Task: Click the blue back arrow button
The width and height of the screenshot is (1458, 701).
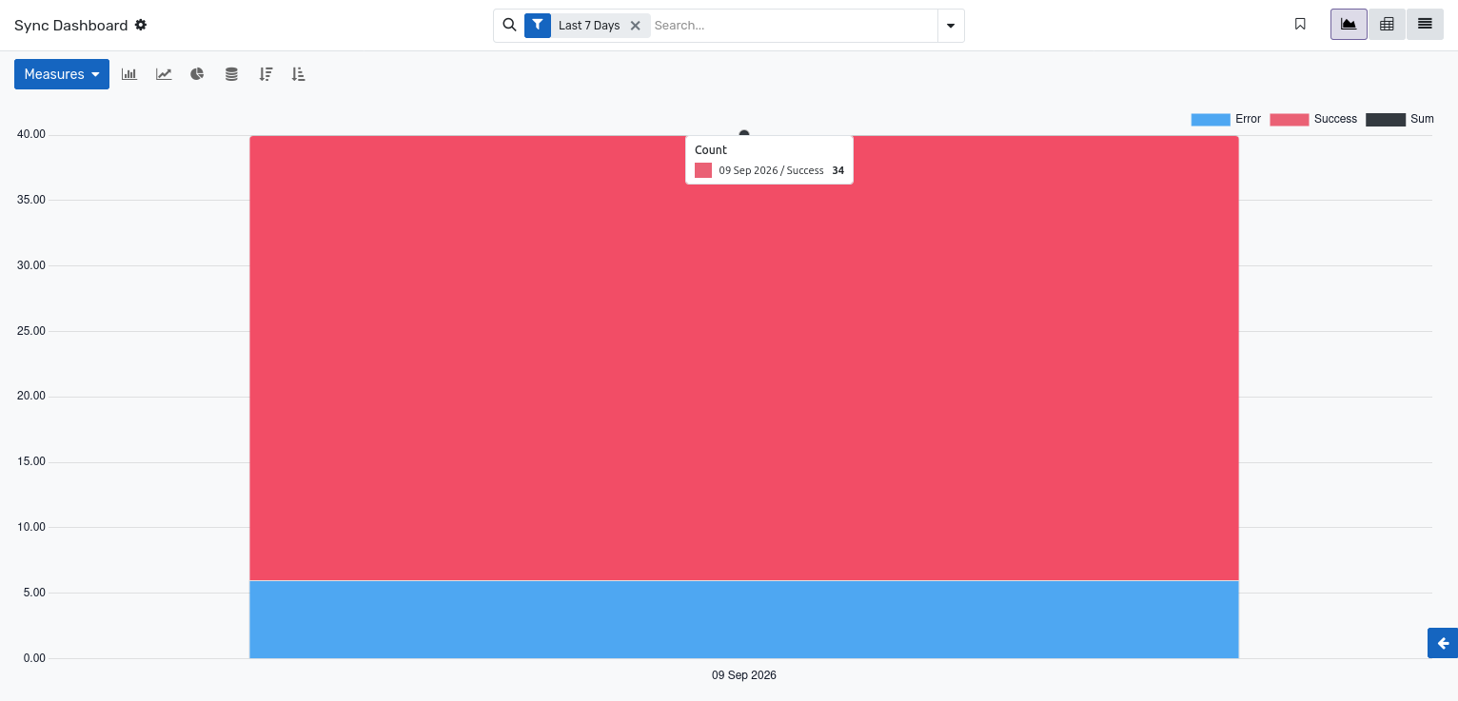Action: [x=1443, y=643]
